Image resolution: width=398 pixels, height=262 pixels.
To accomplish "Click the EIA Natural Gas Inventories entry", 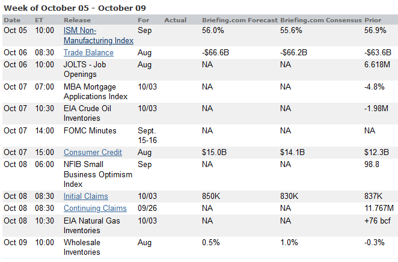I will tap(91, 225).
